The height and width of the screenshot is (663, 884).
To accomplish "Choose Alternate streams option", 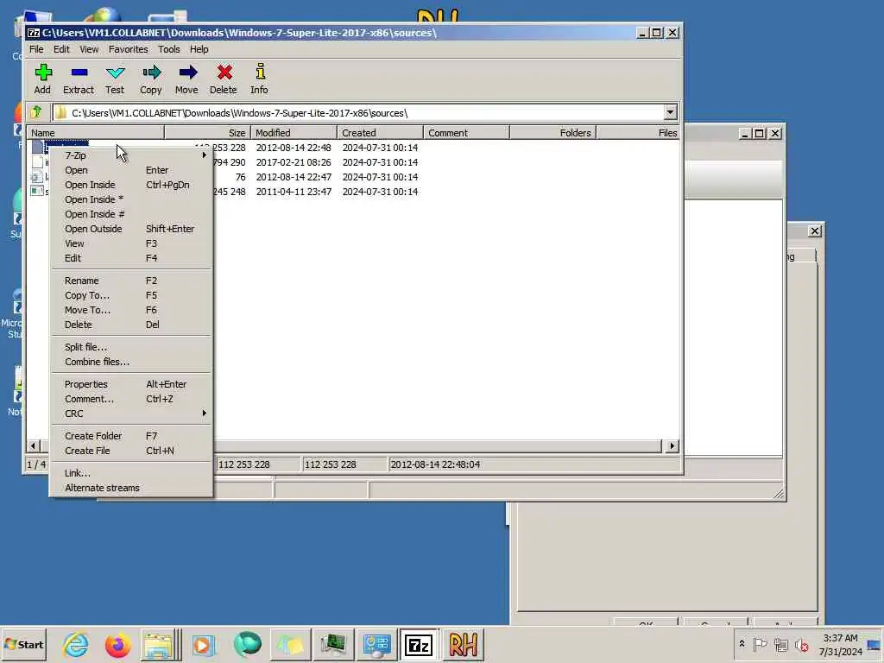I will click(132, 488).
